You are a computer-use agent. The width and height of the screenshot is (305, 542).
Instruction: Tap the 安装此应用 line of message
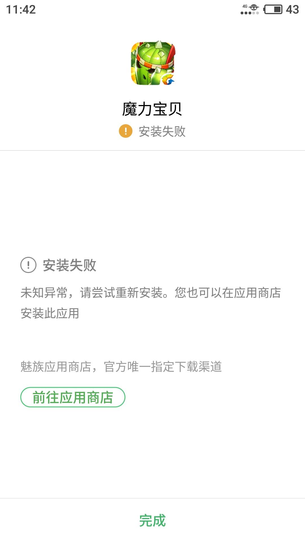50,313
